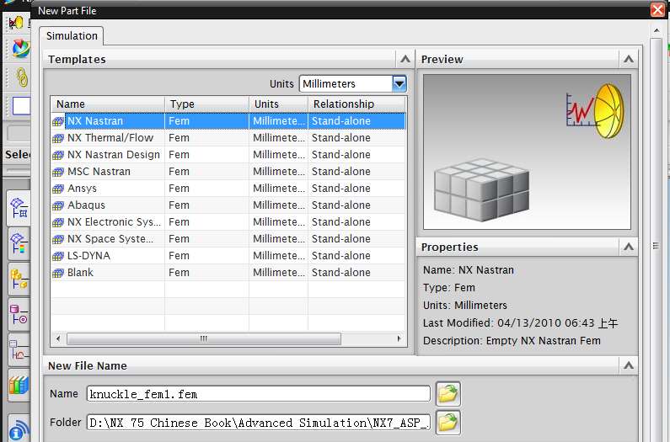Select the Blank template
Viewport: 670px width, 442px height.
click(x=228, y=273)
